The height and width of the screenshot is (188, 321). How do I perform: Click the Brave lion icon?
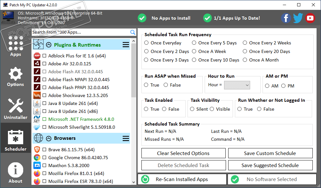coord(37,150)
